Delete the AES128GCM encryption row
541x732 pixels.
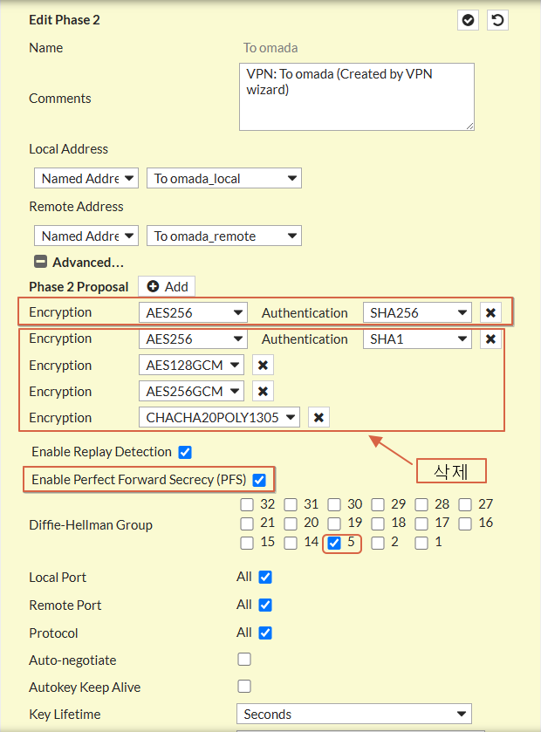[x=263, y=365]
